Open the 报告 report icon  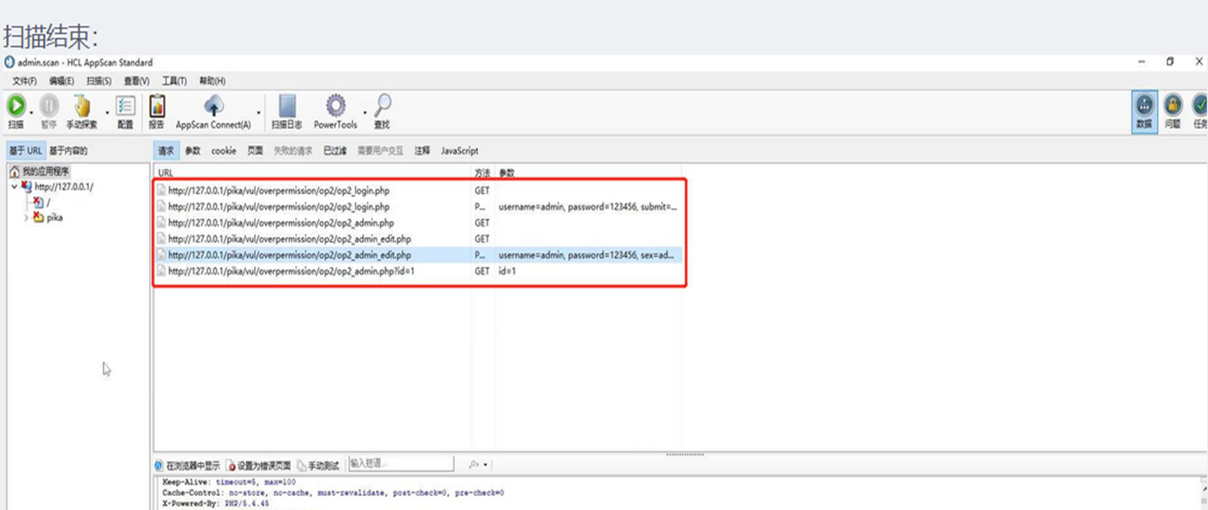click(157, 111)
